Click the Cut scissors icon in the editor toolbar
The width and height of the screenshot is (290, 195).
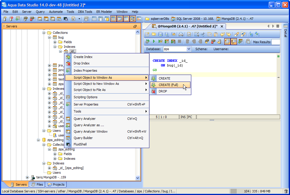click(x=203, y=34)
